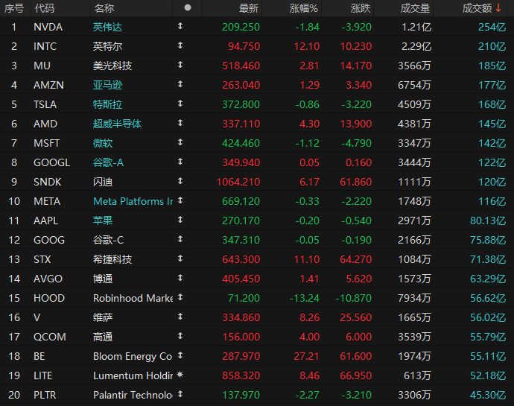Click the up-down arrow icon in GOOGL row

click(x=180, y=162)
